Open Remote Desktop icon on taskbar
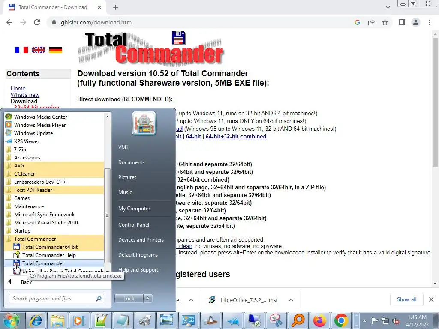This screenshot has width=439, height=329. click(x=254, y=320)
